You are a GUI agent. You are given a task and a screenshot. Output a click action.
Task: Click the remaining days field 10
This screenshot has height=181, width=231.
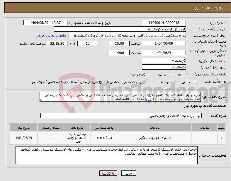(x=88, y=43)
